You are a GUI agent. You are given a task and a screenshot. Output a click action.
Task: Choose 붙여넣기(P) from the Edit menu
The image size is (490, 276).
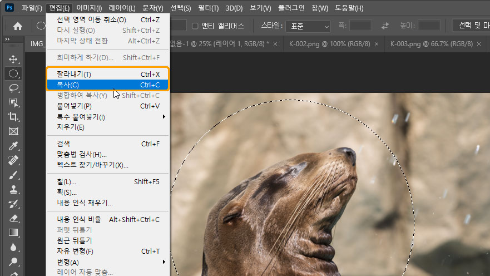coord(108,106)
